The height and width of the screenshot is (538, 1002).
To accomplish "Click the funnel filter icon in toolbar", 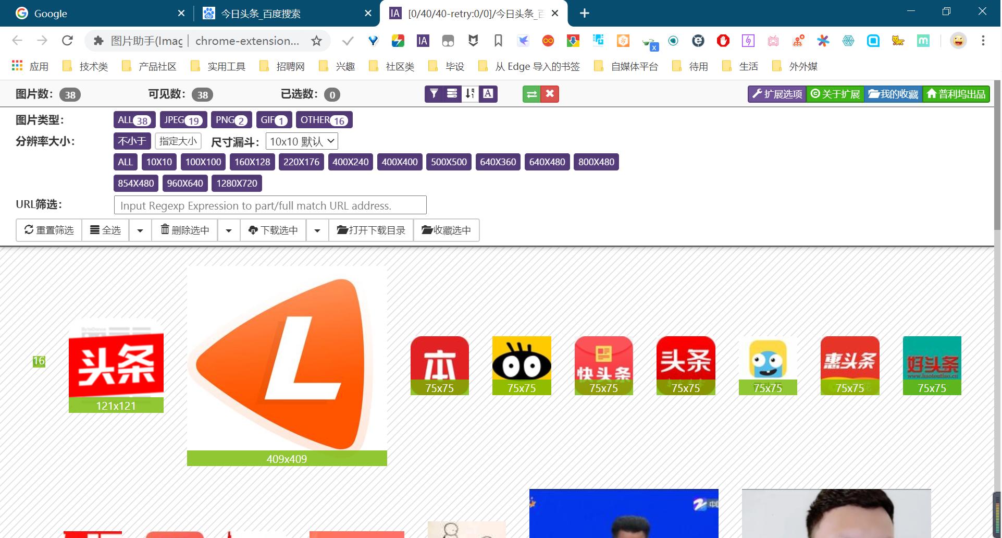I will [434, 94].
